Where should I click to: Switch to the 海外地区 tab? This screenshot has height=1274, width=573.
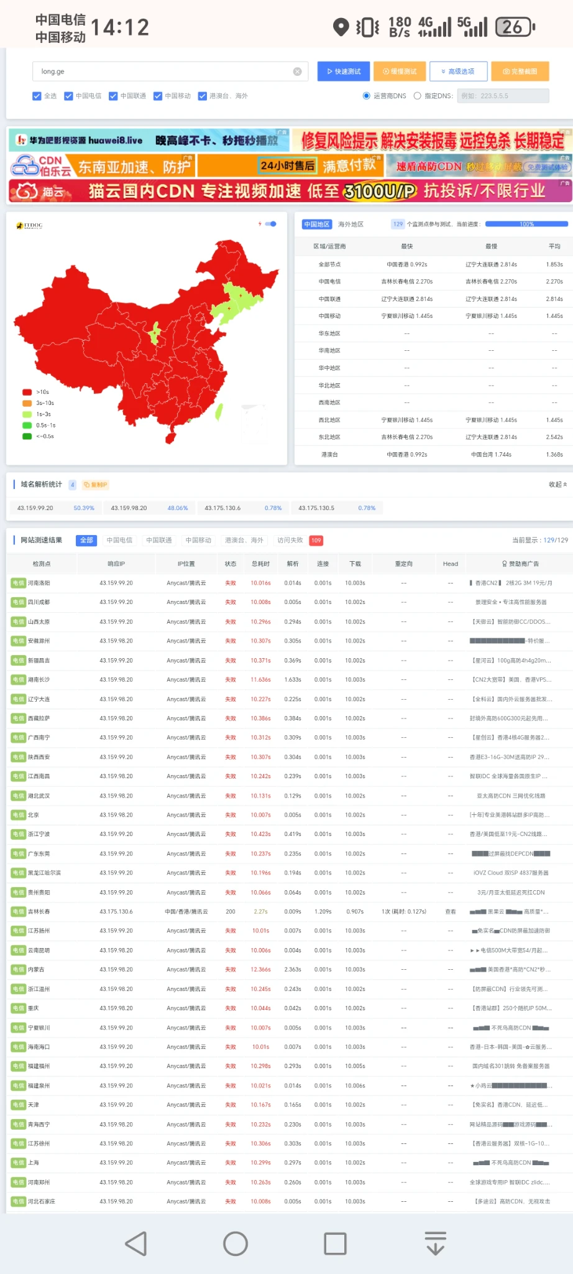pyautogui.click(x=351, y=225)
